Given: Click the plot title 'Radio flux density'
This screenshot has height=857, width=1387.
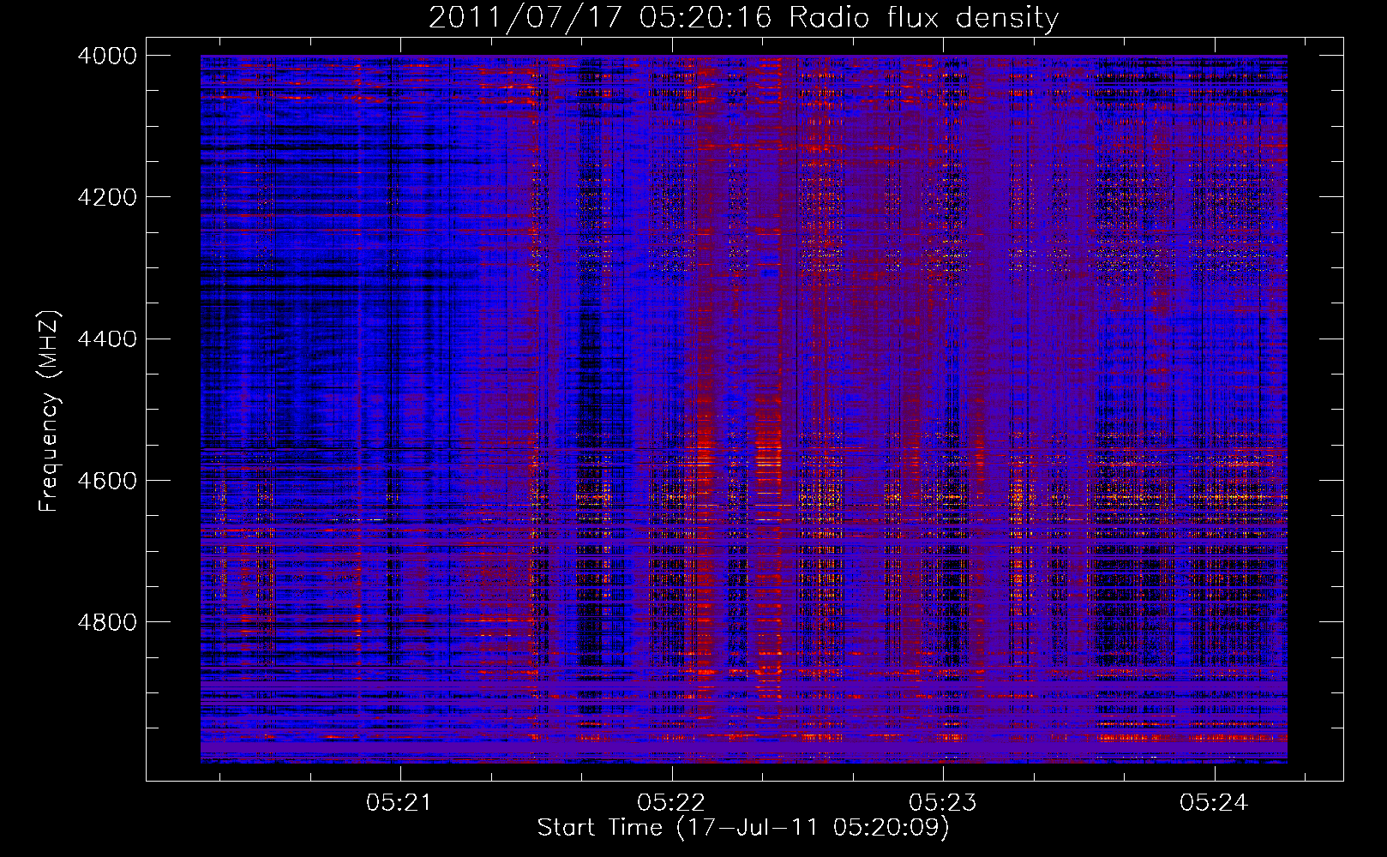Looking at the screenshot, I should click(x=924, y=17).
